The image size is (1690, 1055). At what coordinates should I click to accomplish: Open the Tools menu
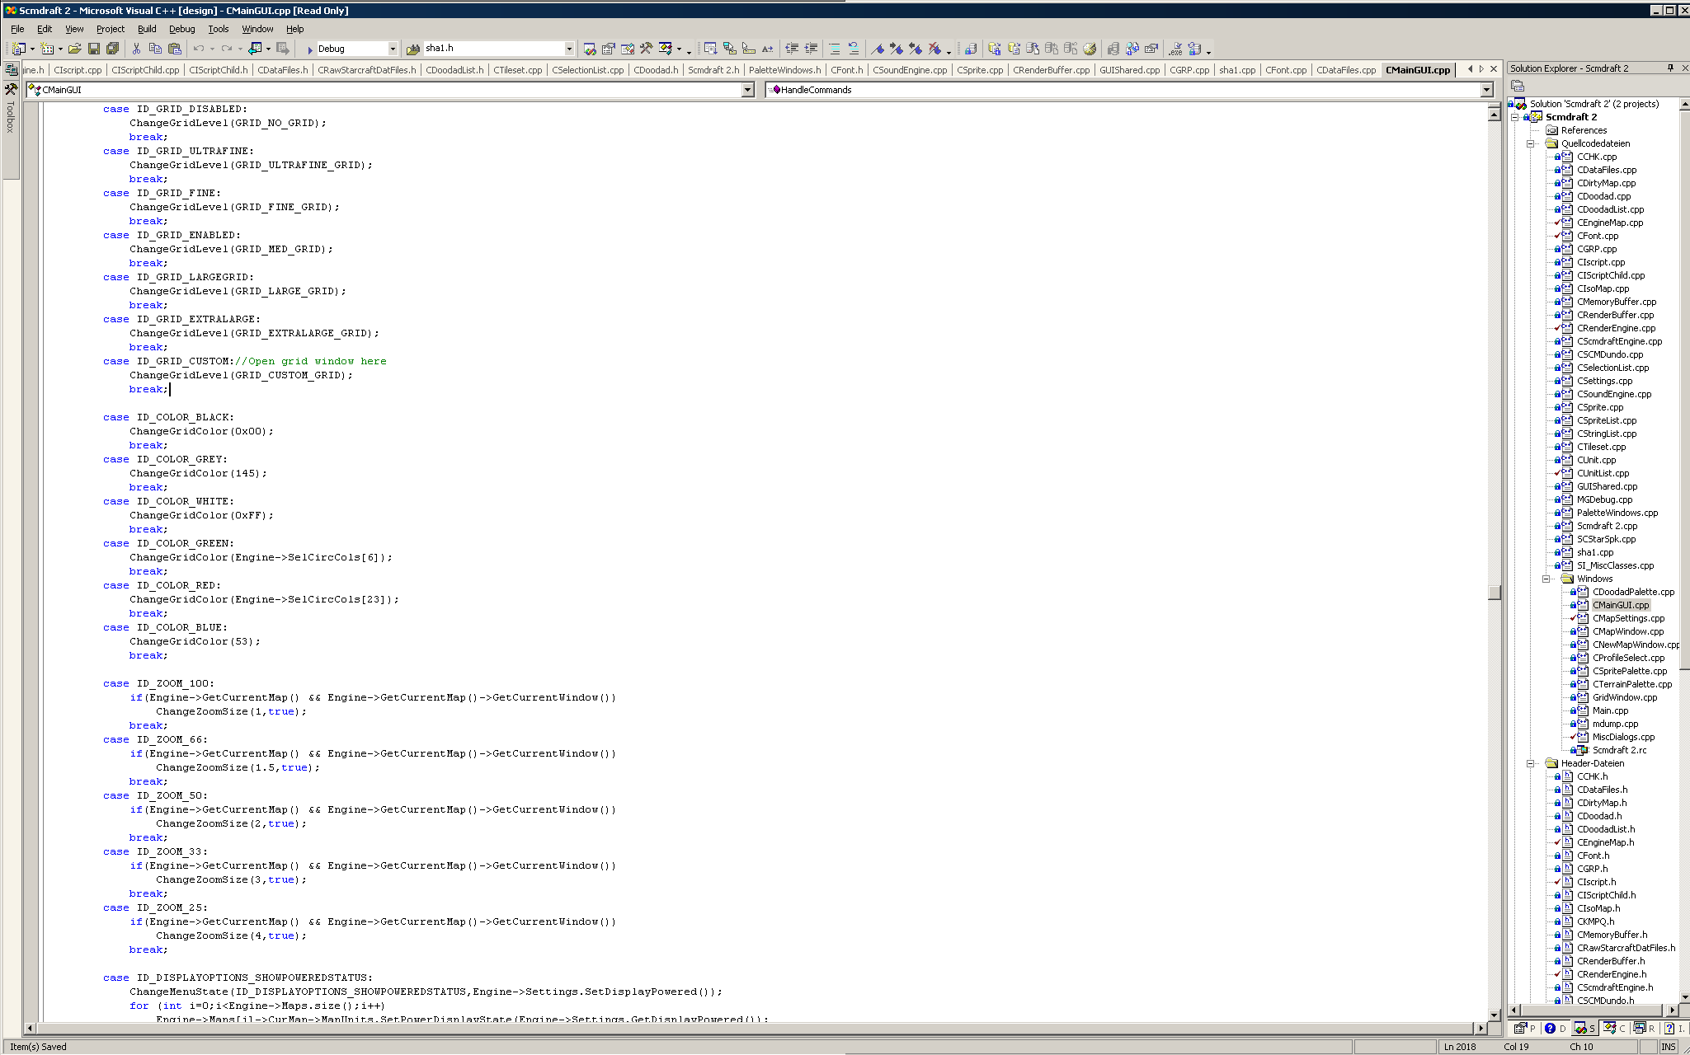219,29
